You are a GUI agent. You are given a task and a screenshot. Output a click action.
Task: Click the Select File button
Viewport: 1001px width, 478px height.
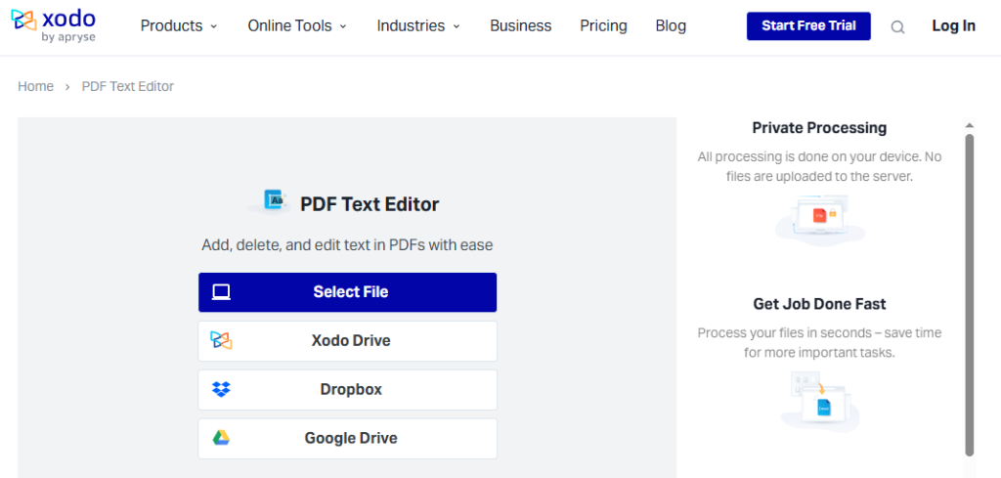click(347, 292)
